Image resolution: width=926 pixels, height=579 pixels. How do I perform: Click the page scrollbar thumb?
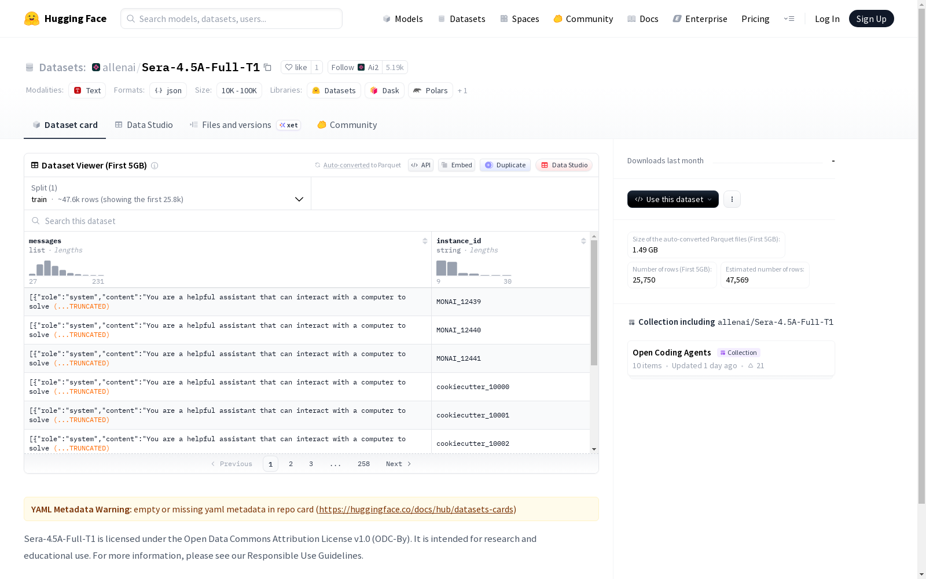pyautogui.click(x=921, y=255)
